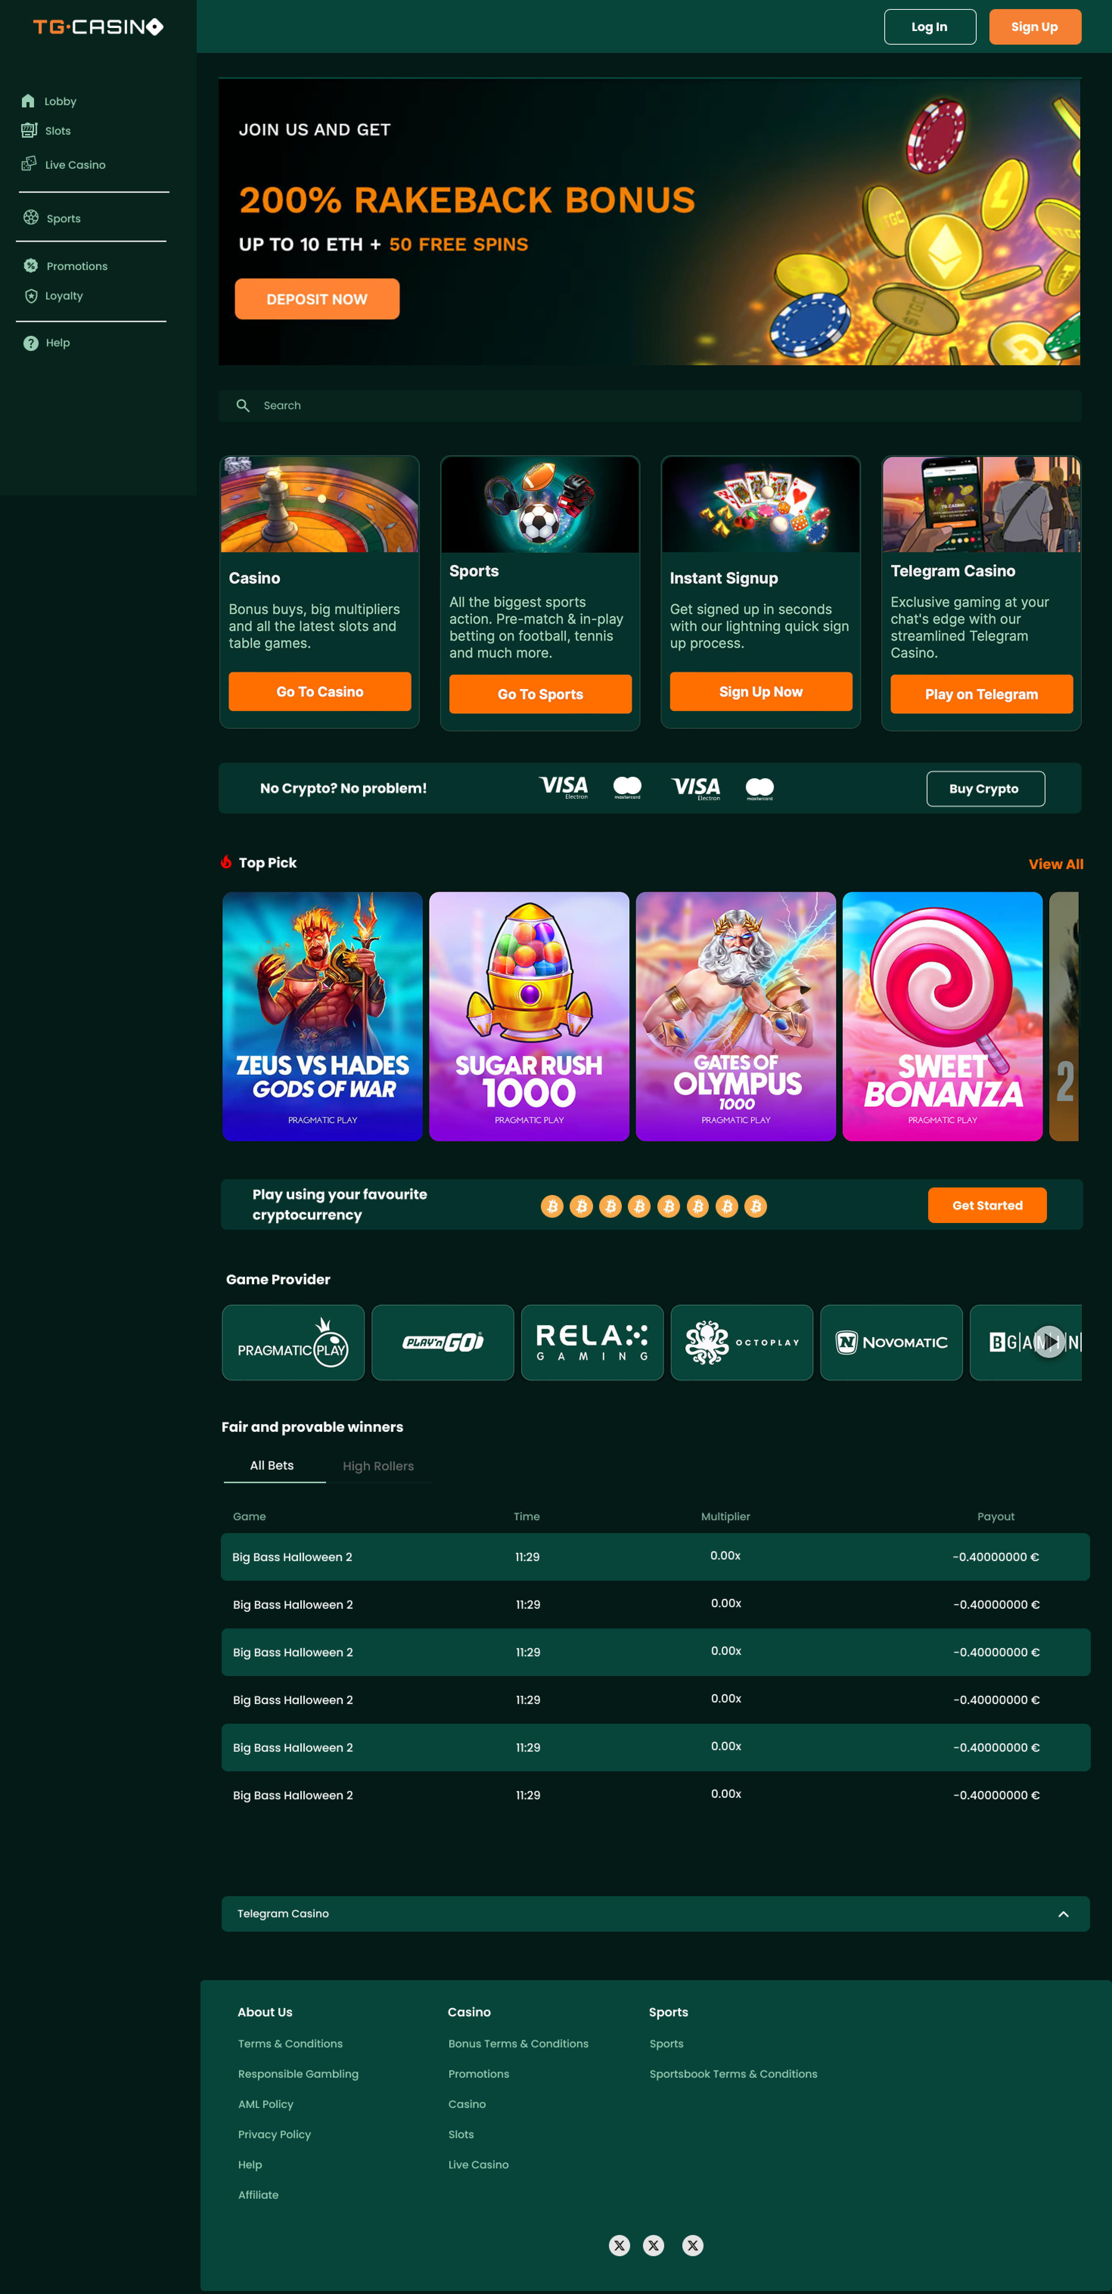Open the Sugar Rush 1000 game thumbnail
This screenshot has height=2294, width=1112.
[529, 1016]
